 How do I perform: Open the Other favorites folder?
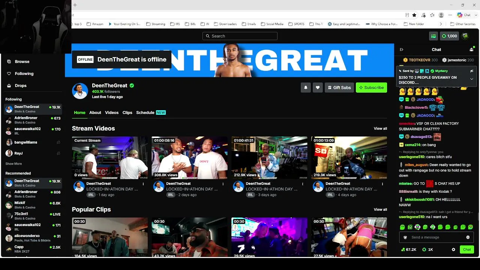(463, 24)
